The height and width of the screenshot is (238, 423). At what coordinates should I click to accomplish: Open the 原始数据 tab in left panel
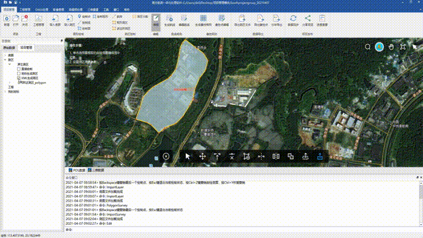[x=9, y=48]
